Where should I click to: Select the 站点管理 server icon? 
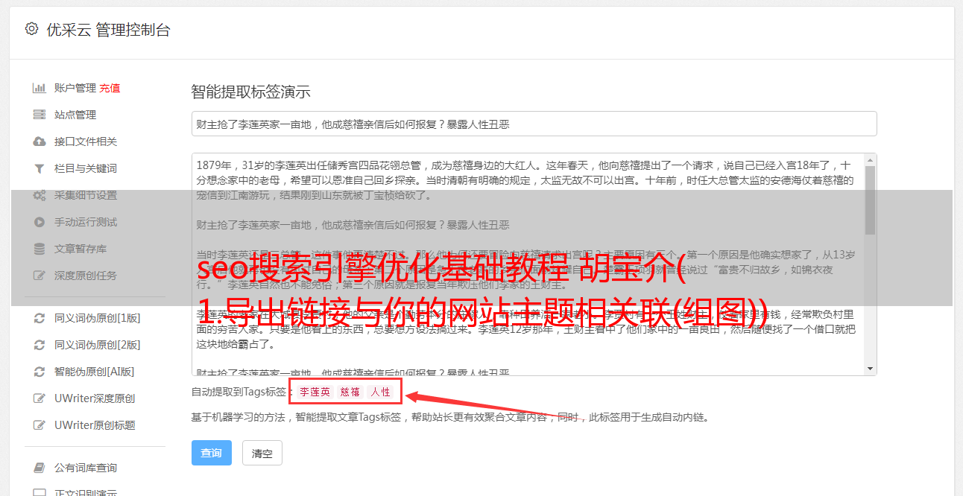pos(40,115)
